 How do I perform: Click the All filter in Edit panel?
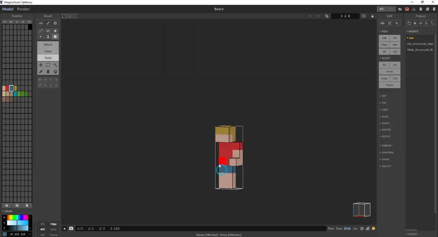(383, 23)
